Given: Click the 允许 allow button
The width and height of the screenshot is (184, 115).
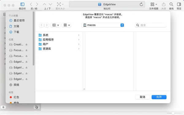Looking at the screenshot, I should (x=159, y=97).
